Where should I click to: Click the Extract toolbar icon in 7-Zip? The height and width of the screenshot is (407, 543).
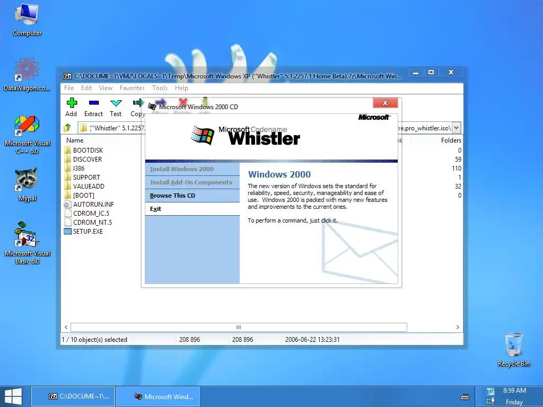[x=93, y=103]
